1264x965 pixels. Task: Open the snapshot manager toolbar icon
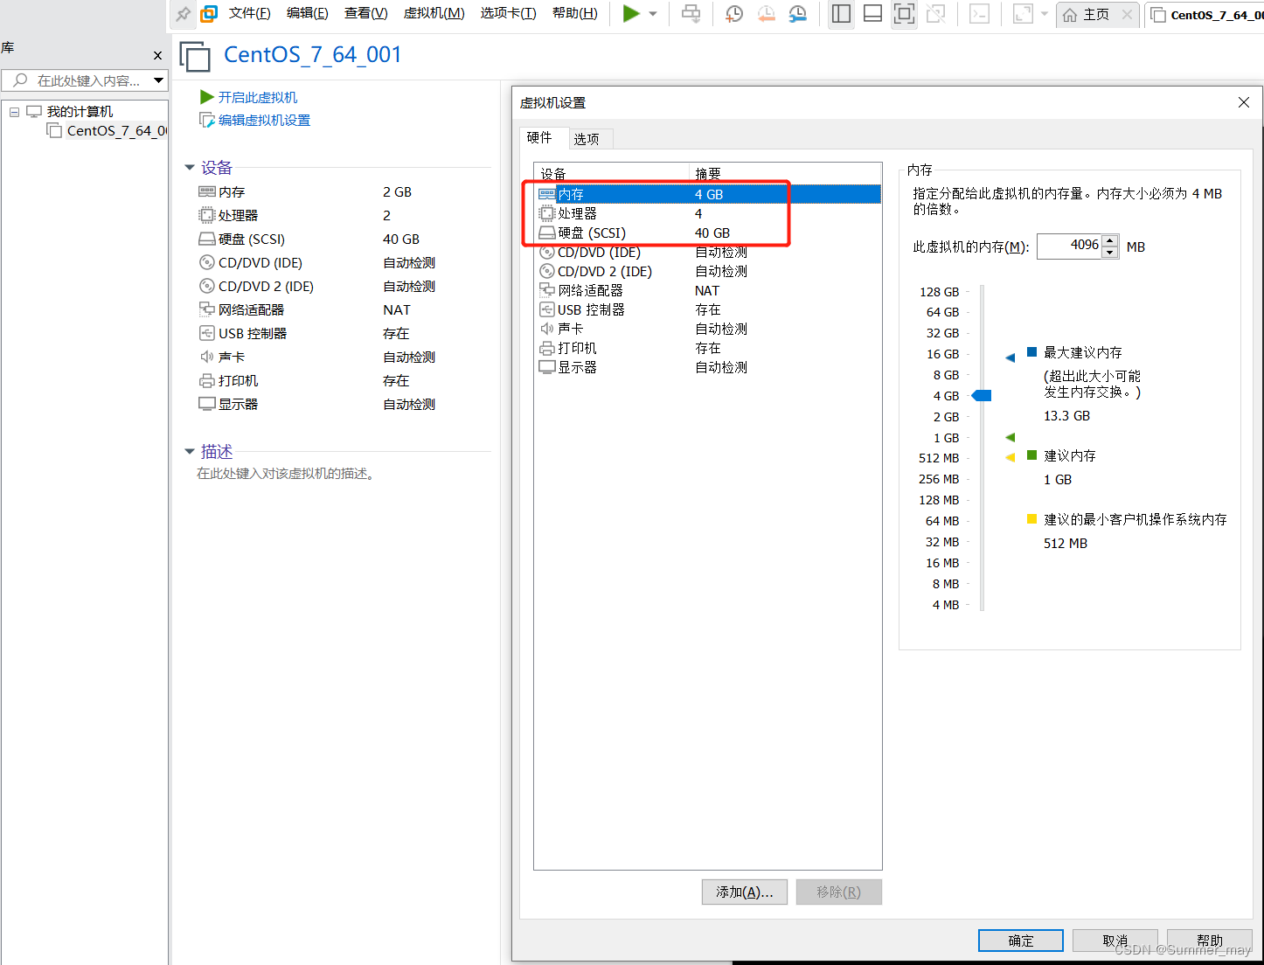point(797,14)
